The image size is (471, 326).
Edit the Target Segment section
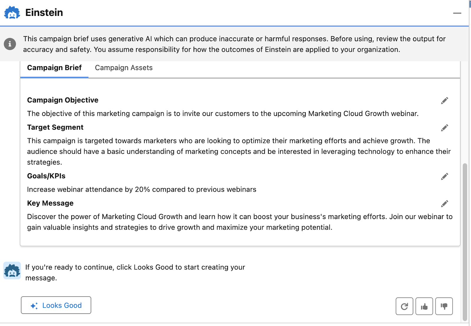tap(445, 128)
